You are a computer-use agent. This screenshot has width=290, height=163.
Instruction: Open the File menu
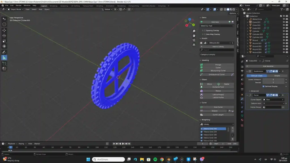tap(7, 6)
